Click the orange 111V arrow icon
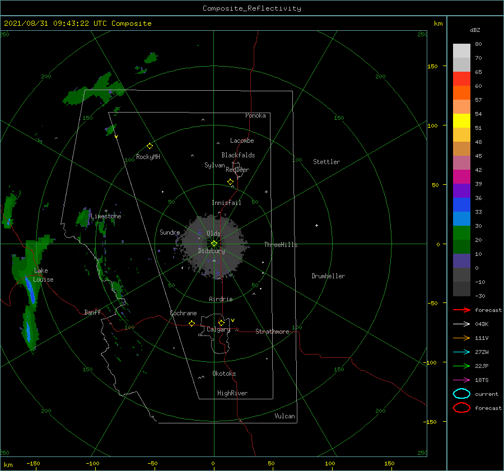Viewport: 504px width, 471px height. (x=461, y=338)
